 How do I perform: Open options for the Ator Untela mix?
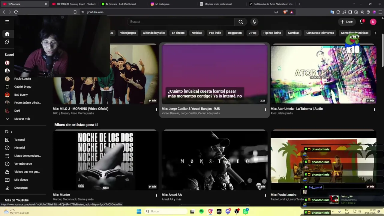374,109
